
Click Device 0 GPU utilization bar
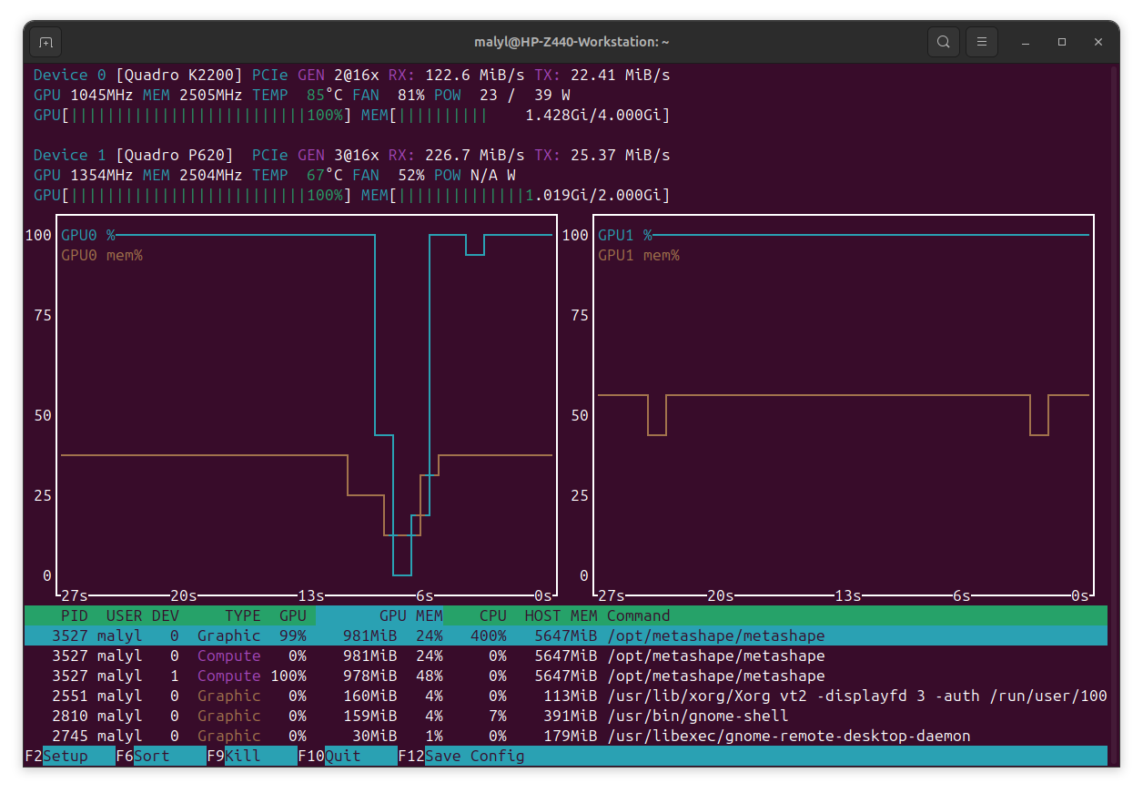[x=193, y=115]
